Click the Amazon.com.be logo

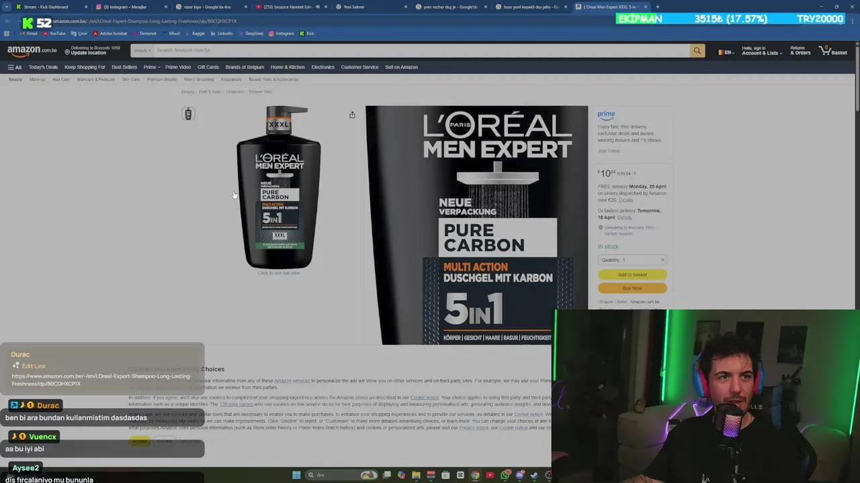click(32, 50)
